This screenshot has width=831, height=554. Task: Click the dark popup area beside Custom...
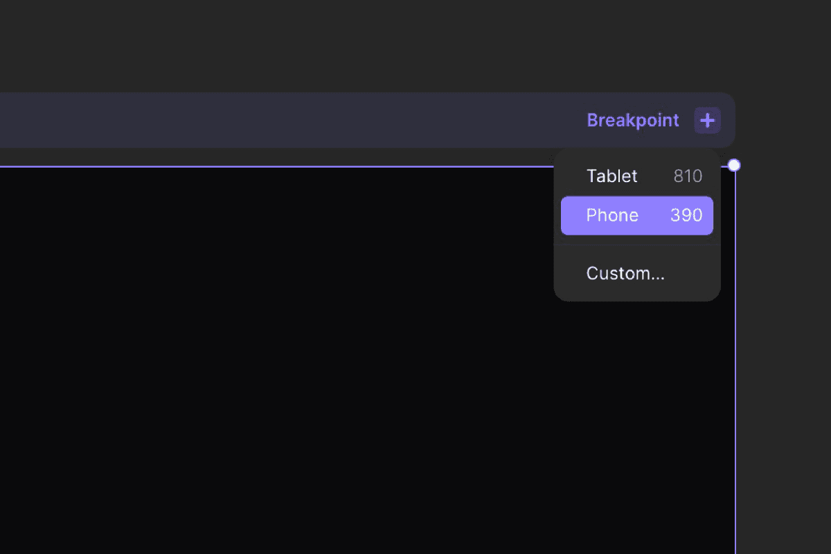pyautogui.click(x=691, y=274)
